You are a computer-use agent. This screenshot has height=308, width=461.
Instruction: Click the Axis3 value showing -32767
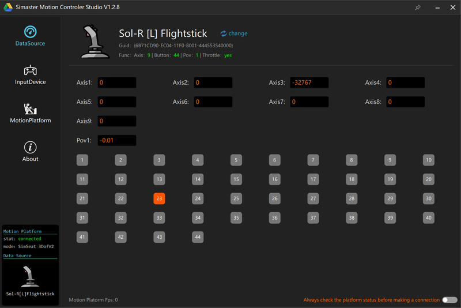coord(309,82)
